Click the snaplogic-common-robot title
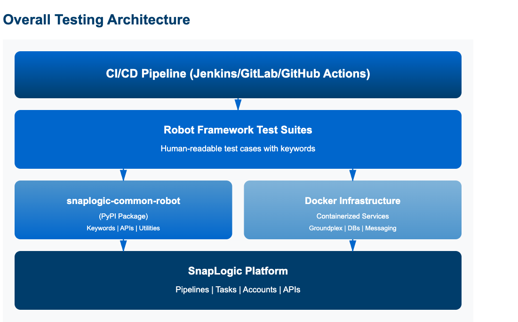The image size is (518, 322). (x=123, y=201)
